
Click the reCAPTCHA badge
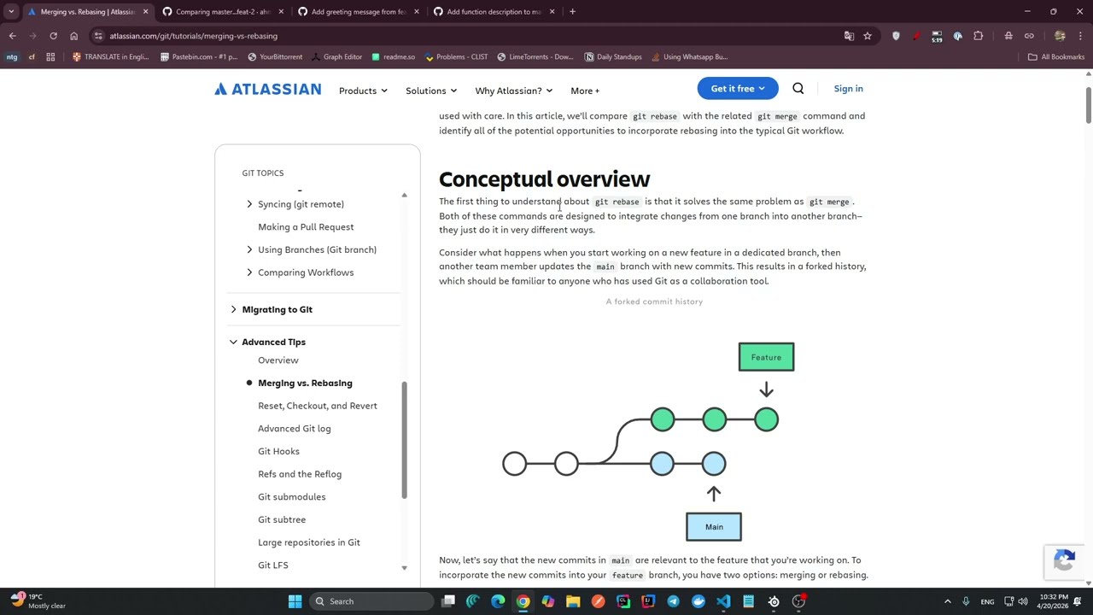[1064, 561]
